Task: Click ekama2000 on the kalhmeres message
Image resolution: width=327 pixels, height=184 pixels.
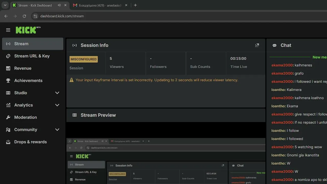Action: point(282,65)
